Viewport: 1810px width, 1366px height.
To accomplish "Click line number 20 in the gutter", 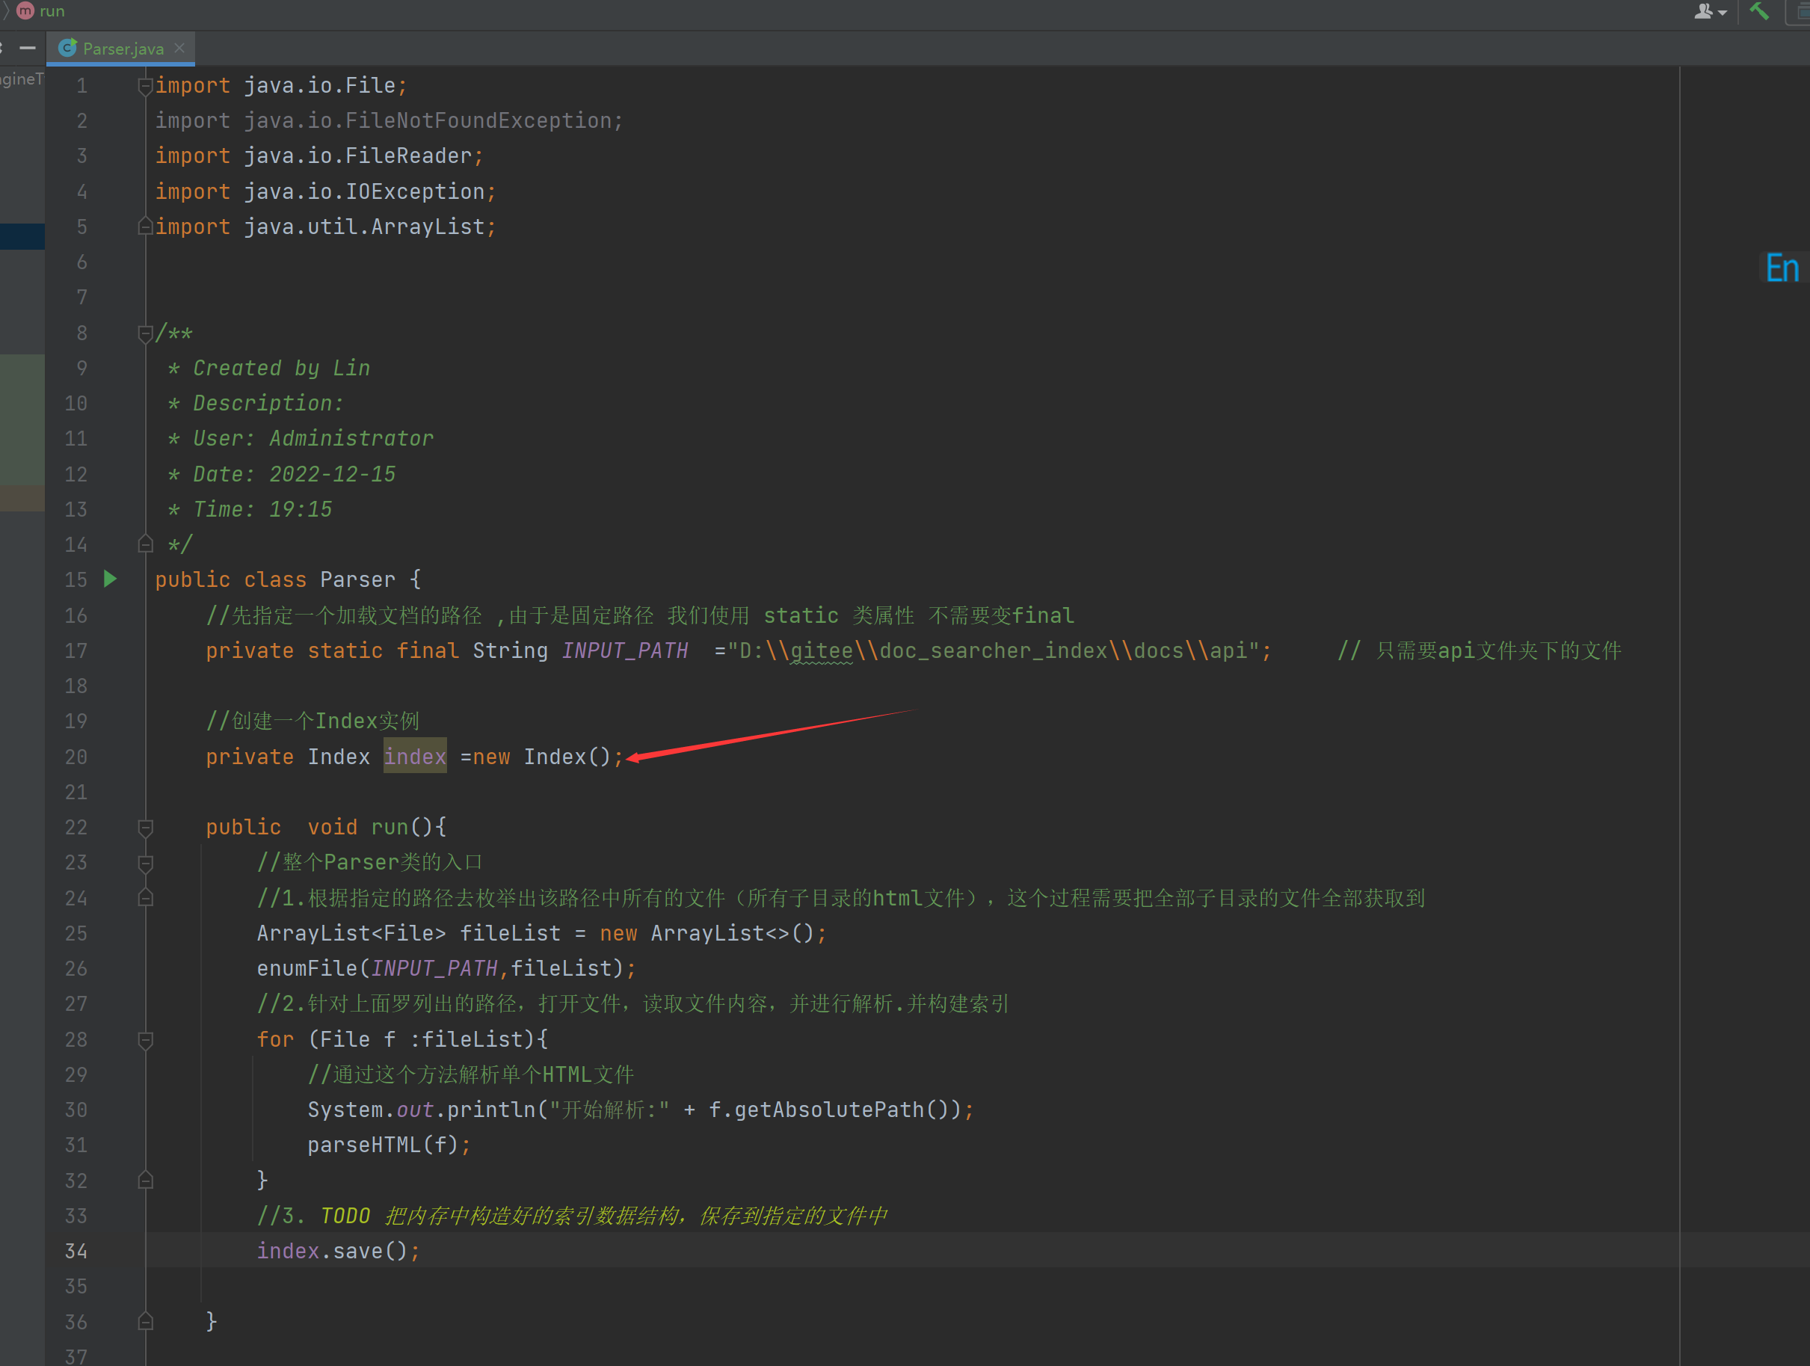I will click(x=76, y=756).
